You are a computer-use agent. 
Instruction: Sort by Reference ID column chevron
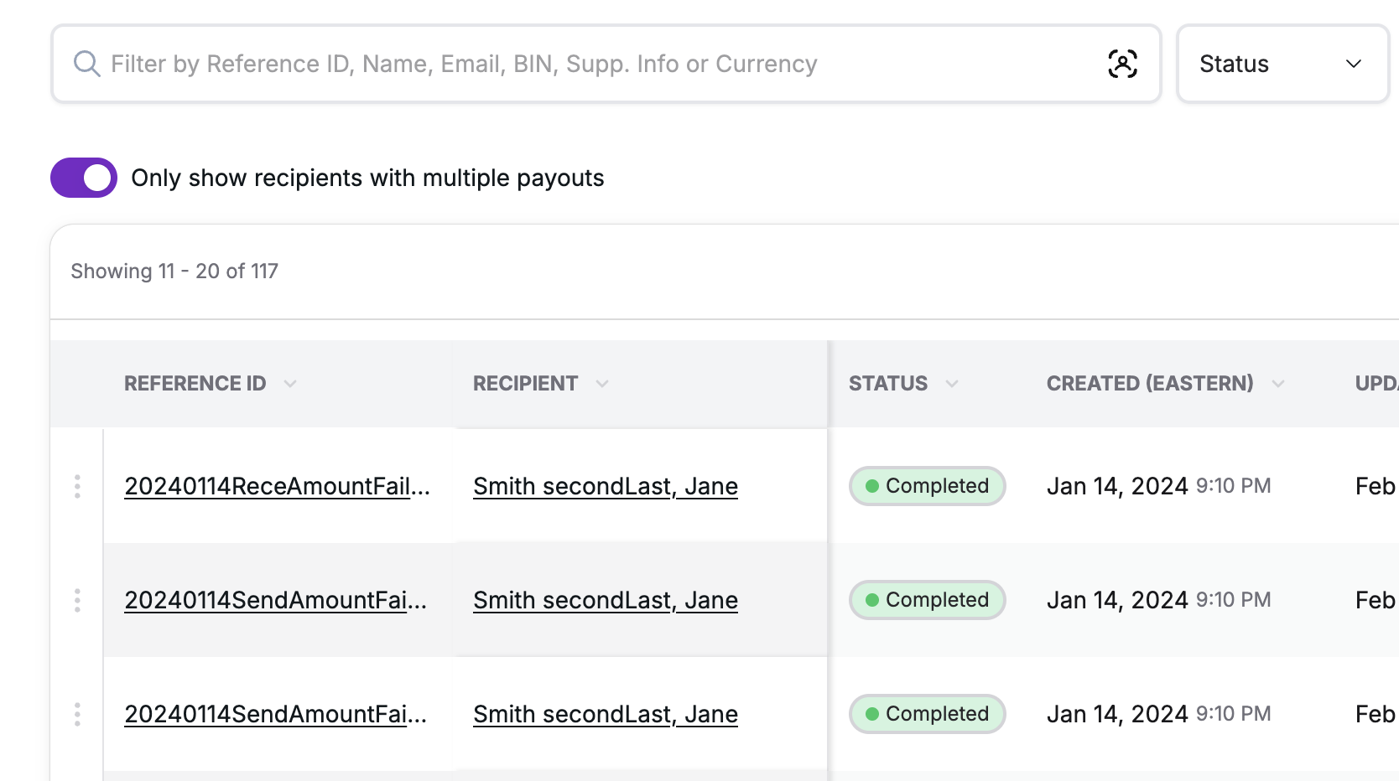[290, 384]
